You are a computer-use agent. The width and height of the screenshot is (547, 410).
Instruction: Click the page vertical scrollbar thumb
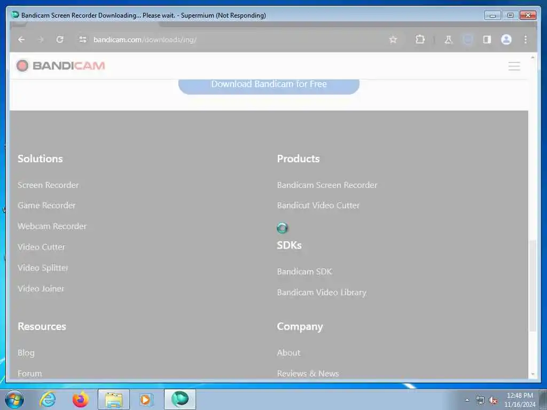[x=533, y=286]
